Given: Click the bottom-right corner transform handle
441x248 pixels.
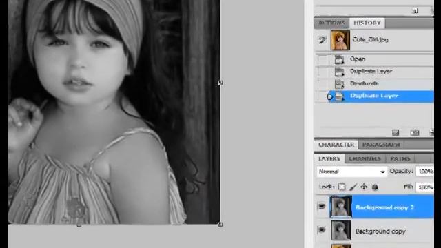Looking at the screenshot, I should pos(220,224).
